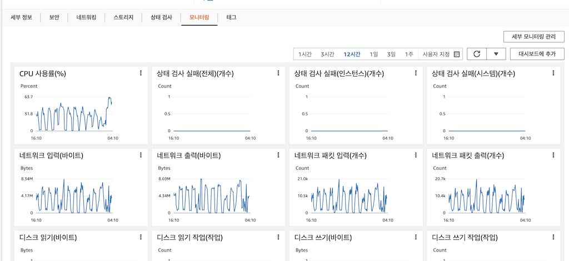Image resolution: width=569 pixels, height=261 pixels.
Task: Click the 세부 모니터링 관리 button
Action: pyautogui.click(x=534, y=37)
